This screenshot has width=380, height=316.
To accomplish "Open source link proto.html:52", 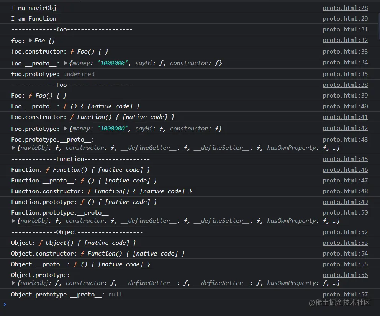I will pyautogui.click(x=345, y=232).
